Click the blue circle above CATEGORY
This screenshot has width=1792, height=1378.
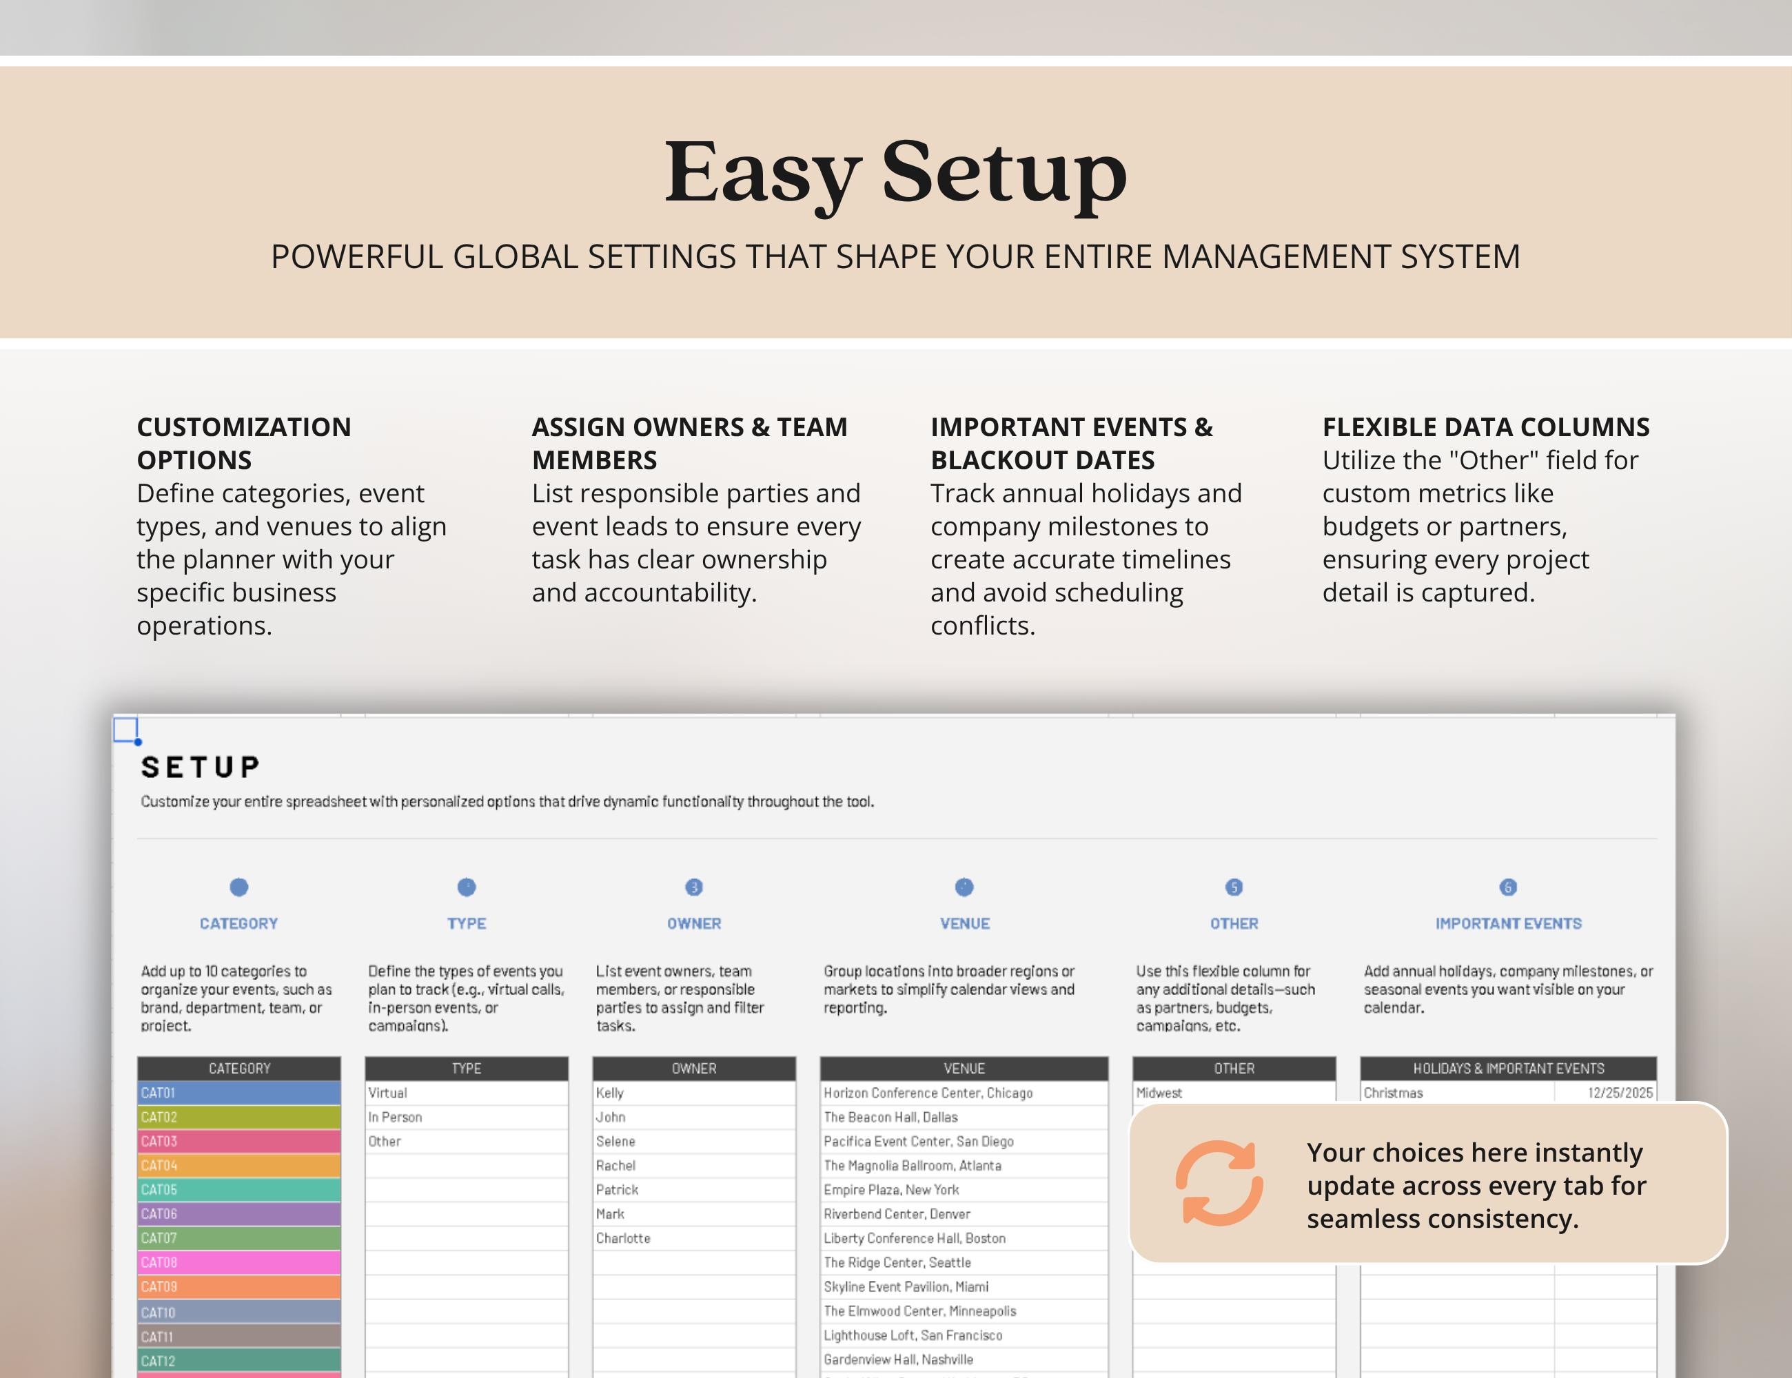(x=238, y=887)
